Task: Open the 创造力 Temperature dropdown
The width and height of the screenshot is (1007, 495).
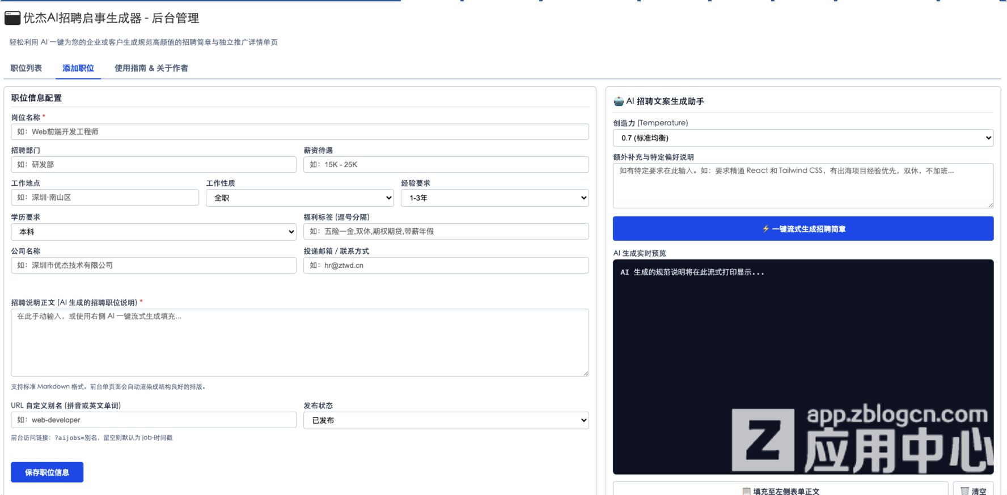Action: (x=803, y=138)
